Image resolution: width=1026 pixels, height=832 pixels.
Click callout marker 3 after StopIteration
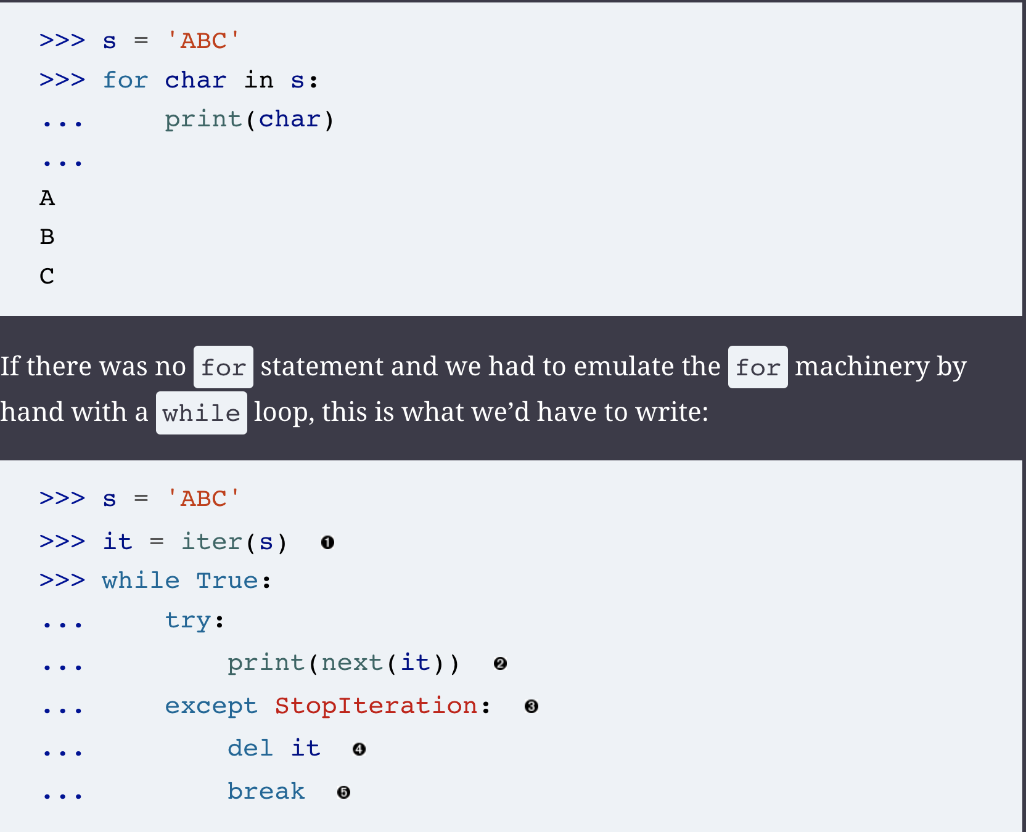(x=531, y=707)
